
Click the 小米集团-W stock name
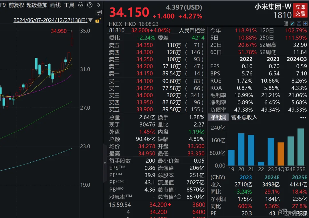(x=273, y=7)
